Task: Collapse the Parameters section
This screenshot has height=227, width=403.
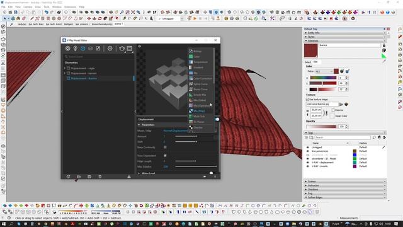Action: [x=139, y=125]
